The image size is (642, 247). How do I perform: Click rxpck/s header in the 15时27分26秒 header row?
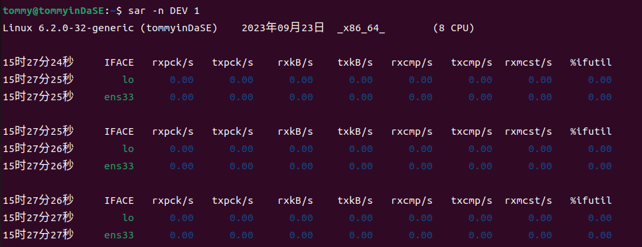tap(173, 201)
